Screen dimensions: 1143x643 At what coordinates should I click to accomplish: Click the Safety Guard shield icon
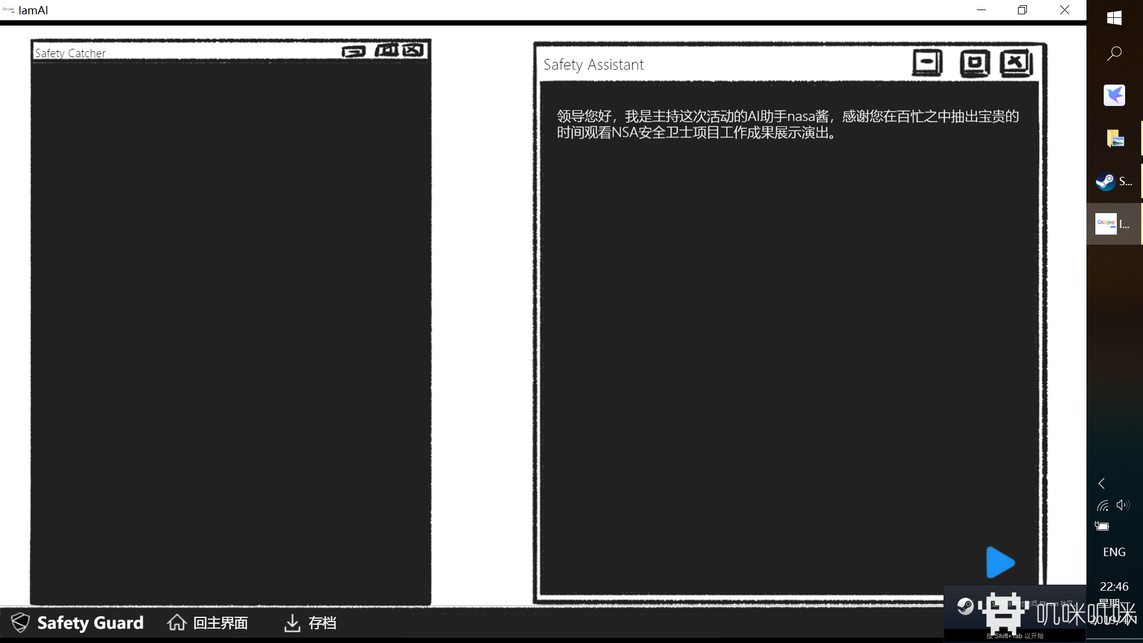click(20, 622)
